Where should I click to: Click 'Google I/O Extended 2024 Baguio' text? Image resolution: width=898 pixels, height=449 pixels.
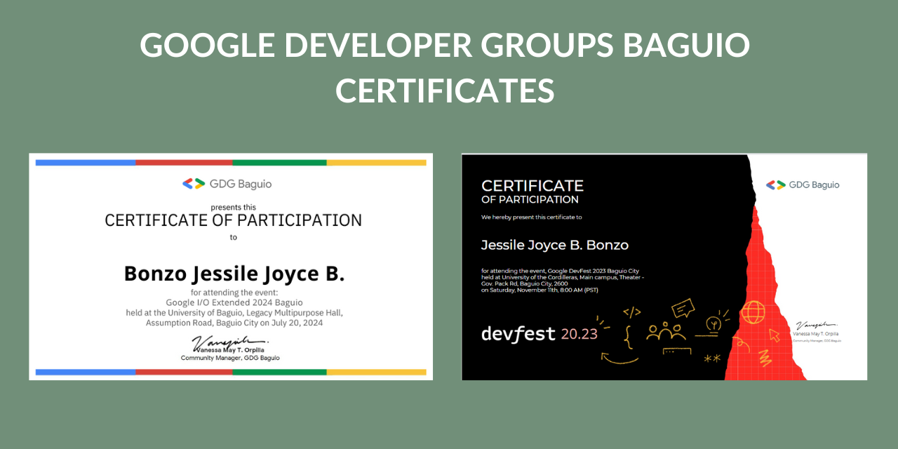tap(234, 302)
